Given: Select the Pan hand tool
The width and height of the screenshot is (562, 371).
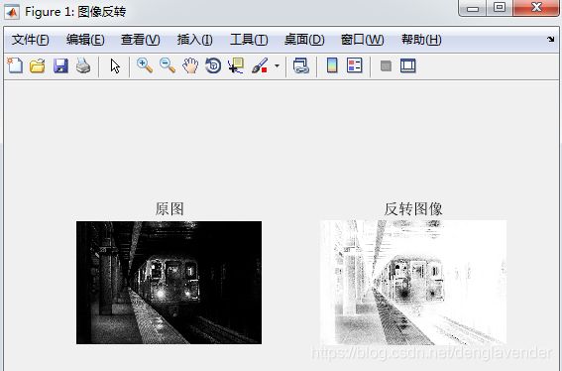Looking at the screenshot, I should 190,65.
